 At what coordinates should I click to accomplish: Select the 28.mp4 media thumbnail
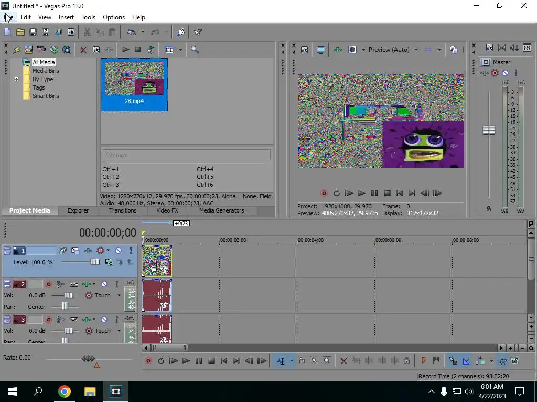click(x=134, y=84)
